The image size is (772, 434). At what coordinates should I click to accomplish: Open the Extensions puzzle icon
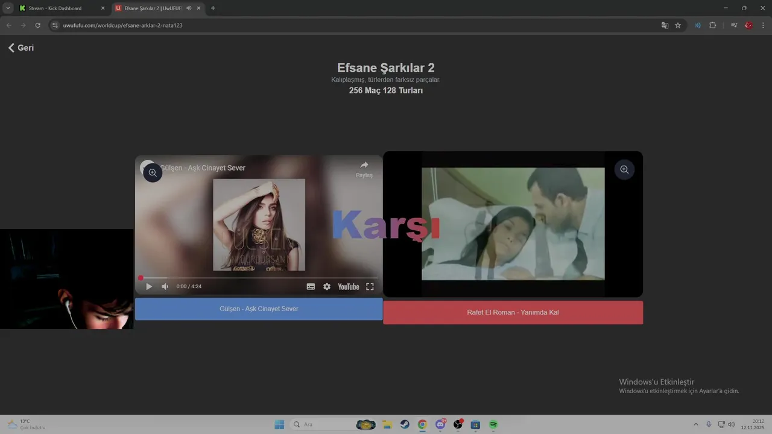(712, 25)
